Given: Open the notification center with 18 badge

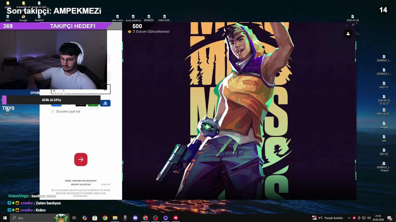Looking at the screenshot, I should (390, 218).
